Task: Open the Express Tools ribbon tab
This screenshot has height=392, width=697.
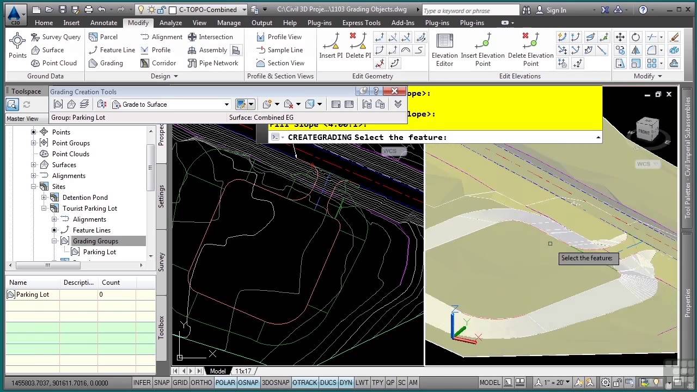Action: (x=361, y=23)
